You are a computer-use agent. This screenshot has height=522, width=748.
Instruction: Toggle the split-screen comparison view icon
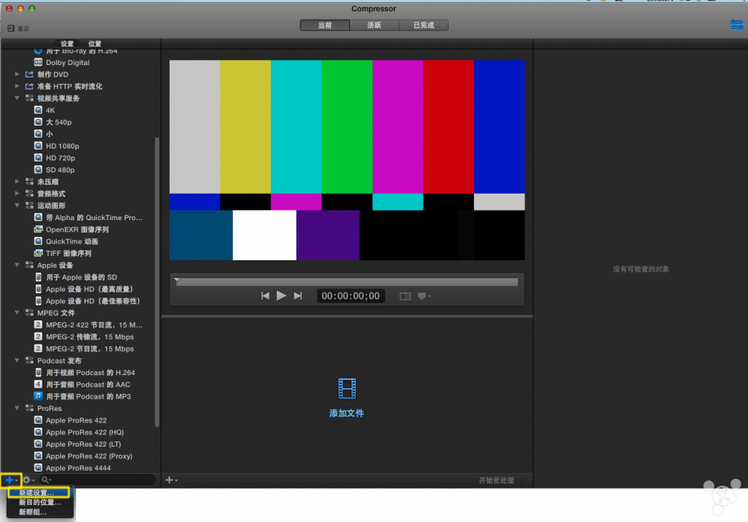tap(405, 296)
